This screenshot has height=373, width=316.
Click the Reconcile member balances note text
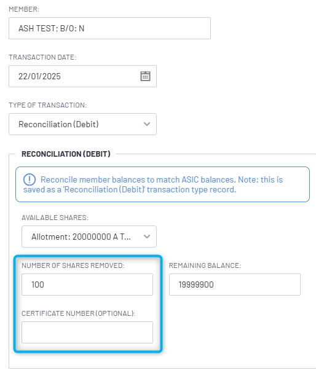tap(153, 184)
